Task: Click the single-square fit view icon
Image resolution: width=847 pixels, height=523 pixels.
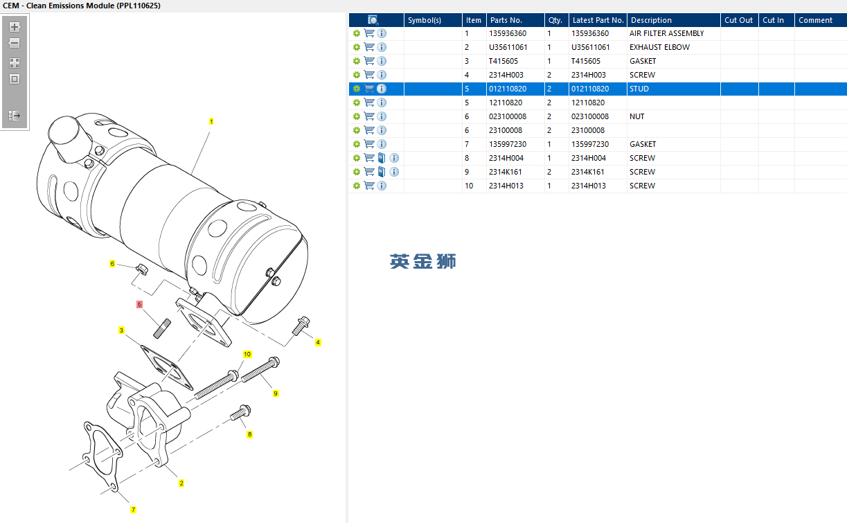Action: (x=15, y=79)
